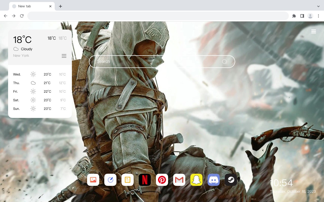Select the Fri. forecast row
This screenshot has width=324, height=202.
(40, 91)
